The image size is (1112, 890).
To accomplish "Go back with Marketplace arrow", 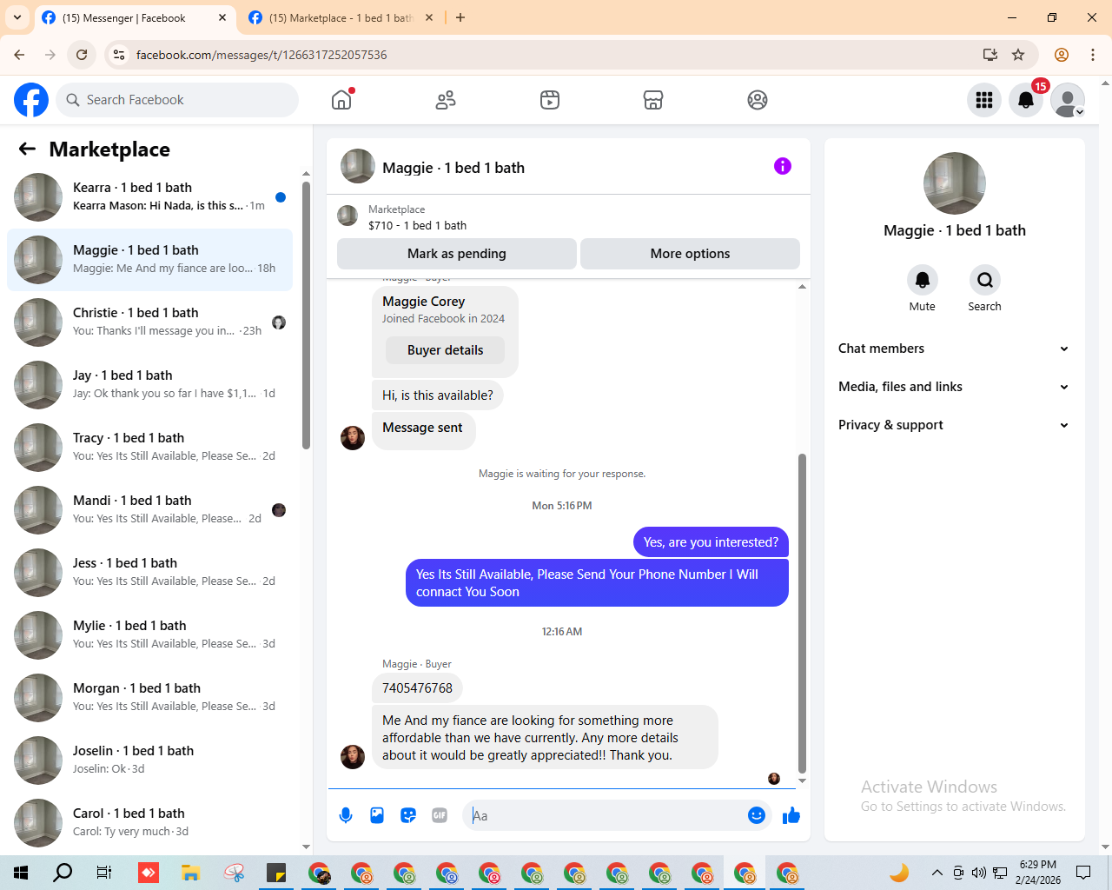I will click(27, 149).
